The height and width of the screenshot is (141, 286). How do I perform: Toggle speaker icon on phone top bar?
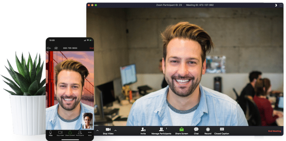(x=48, y=48)
